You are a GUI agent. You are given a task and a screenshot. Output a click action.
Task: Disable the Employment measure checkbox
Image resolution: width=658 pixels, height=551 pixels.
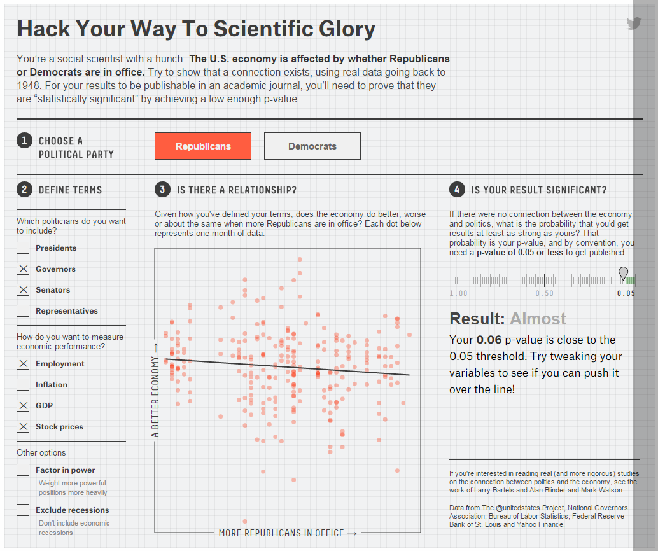(23, 364)
